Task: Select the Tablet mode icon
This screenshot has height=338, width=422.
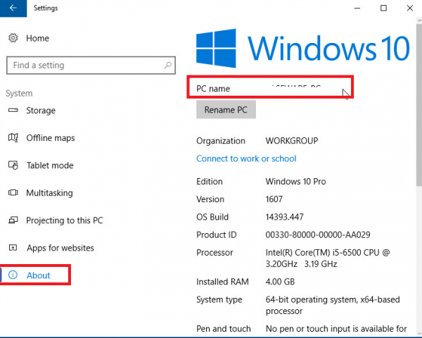Action: (x=13, y=165)
